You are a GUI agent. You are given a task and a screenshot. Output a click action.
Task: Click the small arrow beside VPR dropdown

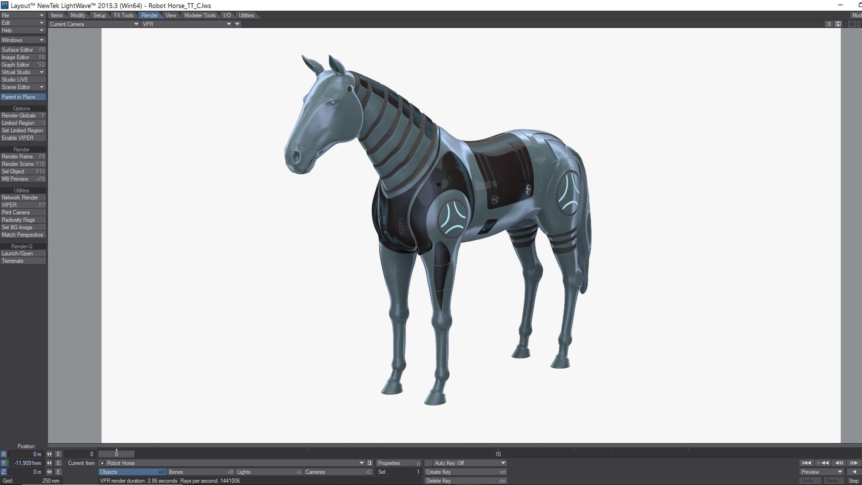[x=237, y=24]
